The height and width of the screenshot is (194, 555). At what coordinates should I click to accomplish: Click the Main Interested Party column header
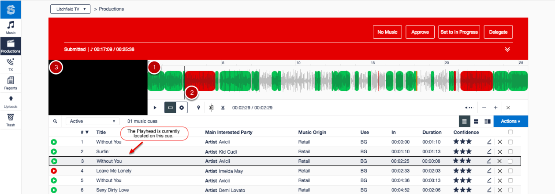230,132
